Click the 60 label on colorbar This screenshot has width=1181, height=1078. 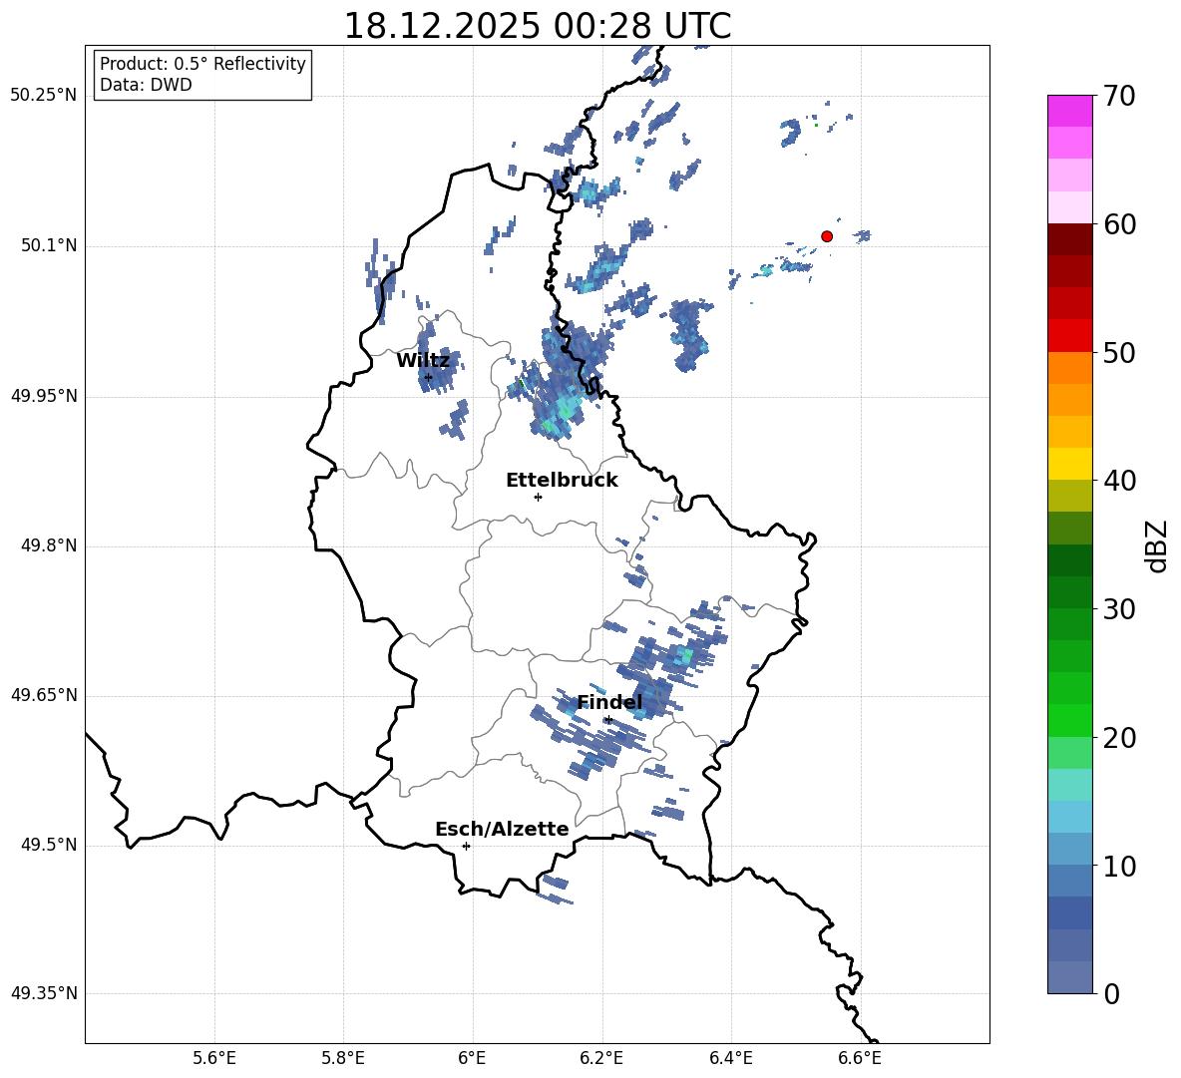[x=1118, y=224]
